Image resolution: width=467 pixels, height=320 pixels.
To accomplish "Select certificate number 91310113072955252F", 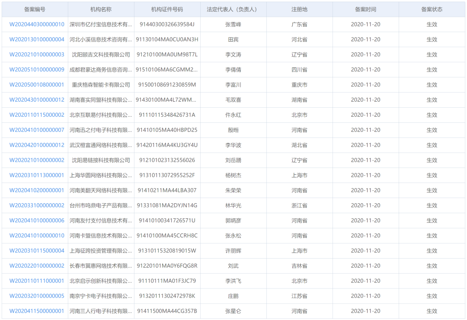I will click(167, 175).
